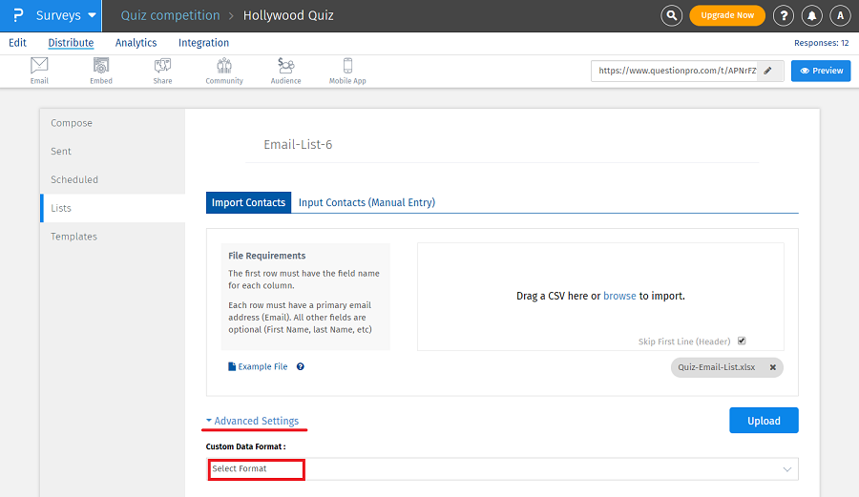Viewport: 859px width, 497px height.
Task: Open Templates in the left sidebar
Action: [73, 237]
